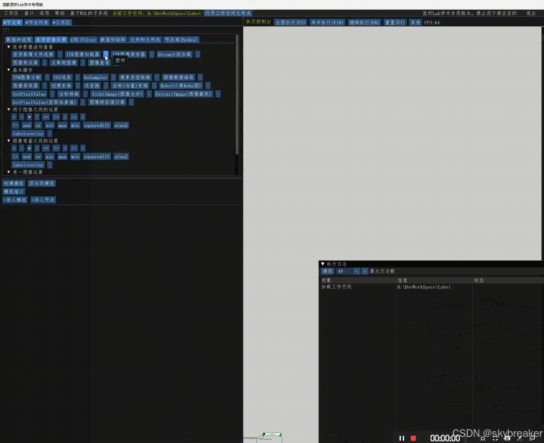This screenshot has height=443, width=544.
Task: Click the legend button beside 点集转图像
Action: (83, 63)
